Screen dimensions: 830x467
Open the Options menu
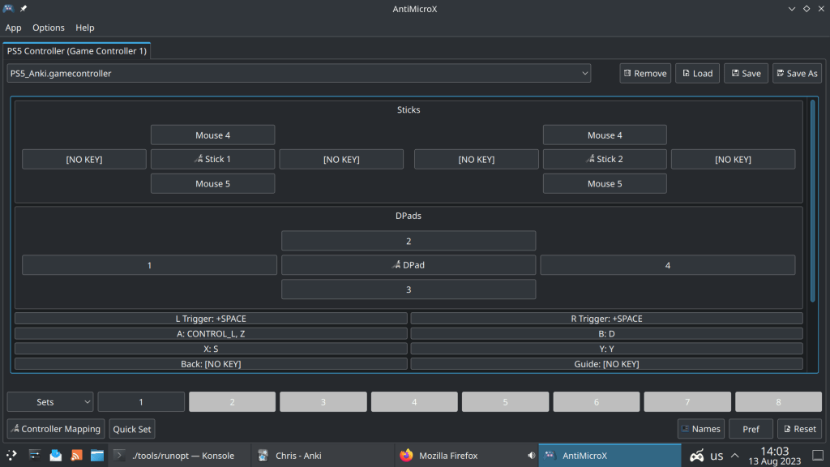pyautogui.click(x=49, y=28)
